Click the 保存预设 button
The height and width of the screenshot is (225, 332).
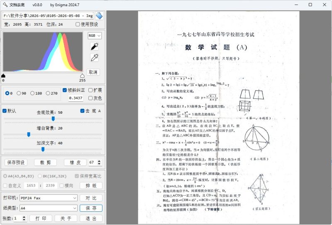(16, 163)
